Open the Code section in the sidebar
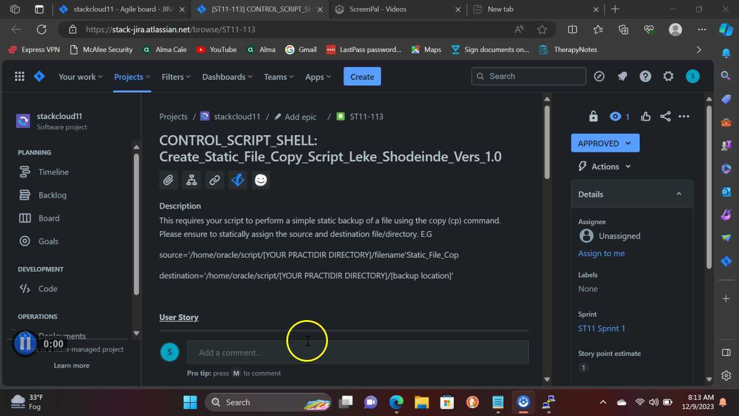Viewport: 739px width, 416px height. point(47,288)
